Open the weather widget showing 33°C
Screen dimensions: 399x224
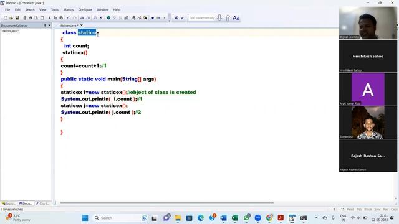pyautogui.click(x=18, y=218)
